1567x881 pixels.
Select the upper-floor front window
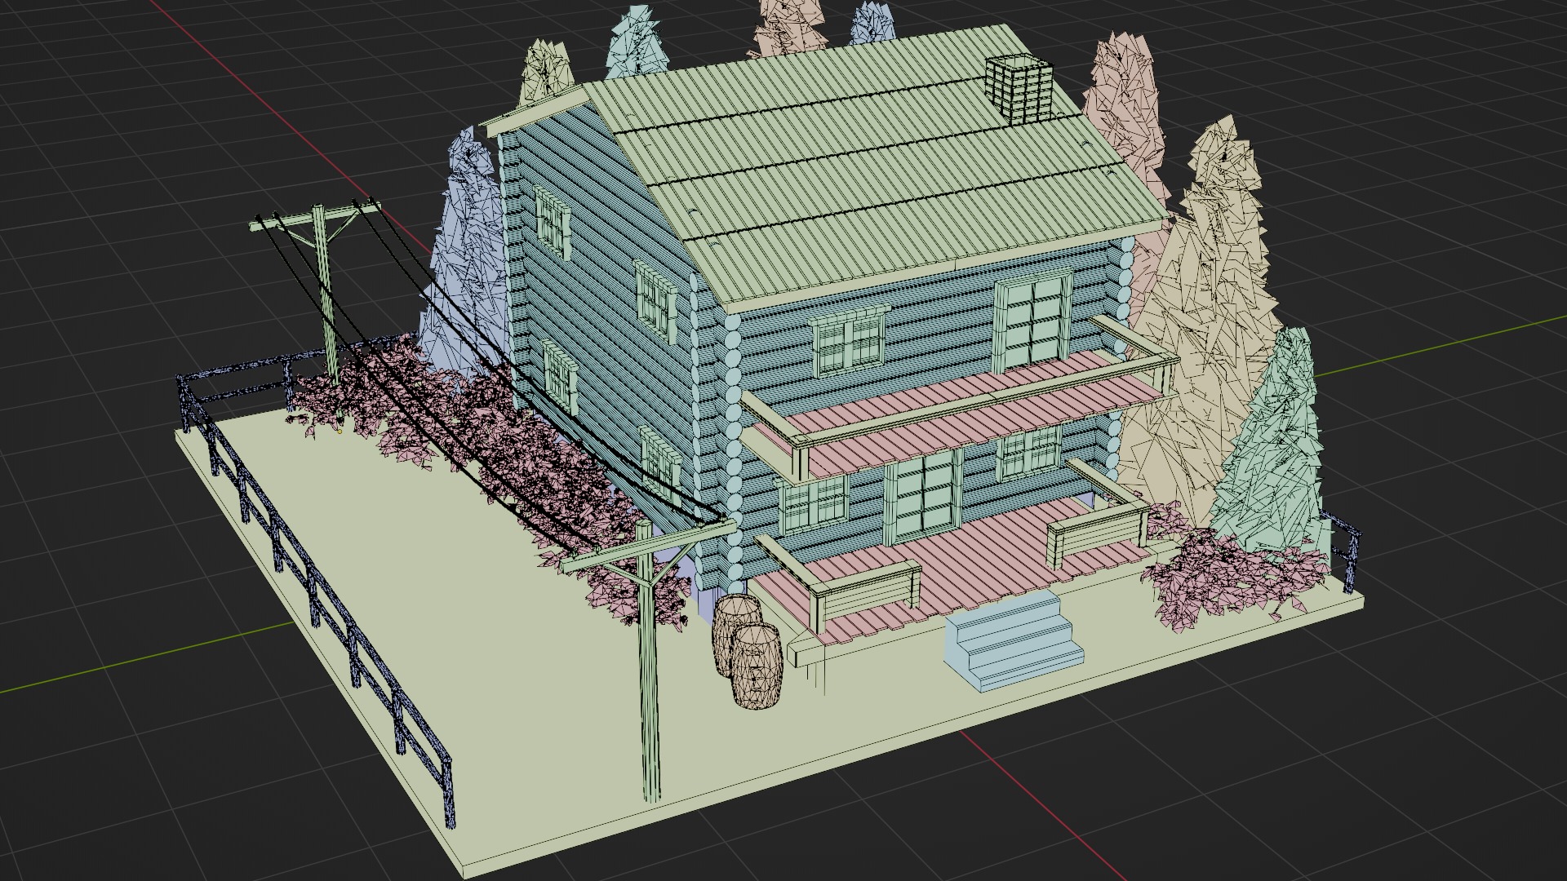point(849,343)
